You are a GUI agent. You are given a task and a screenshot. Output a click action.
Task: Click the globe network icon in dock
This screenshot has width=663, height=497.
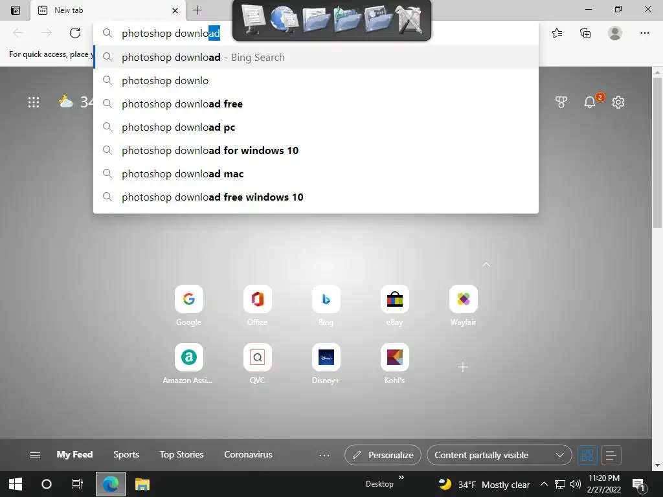click(x=284, y=20)
